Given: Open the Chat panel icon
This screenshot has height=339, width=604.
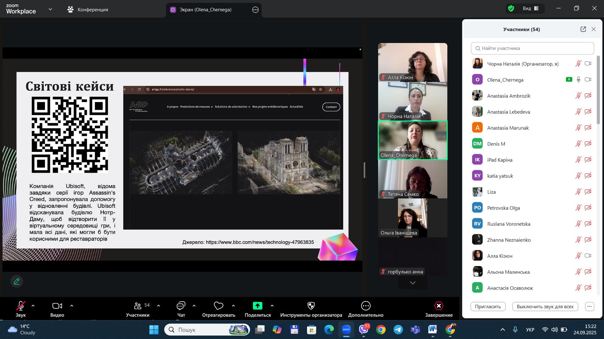Looking at the screenshot, I should click(181, 306).
